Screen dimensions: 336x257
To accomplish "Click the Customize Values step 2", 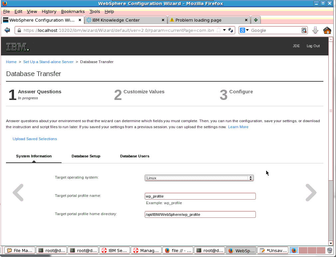I will pos(139,95).
